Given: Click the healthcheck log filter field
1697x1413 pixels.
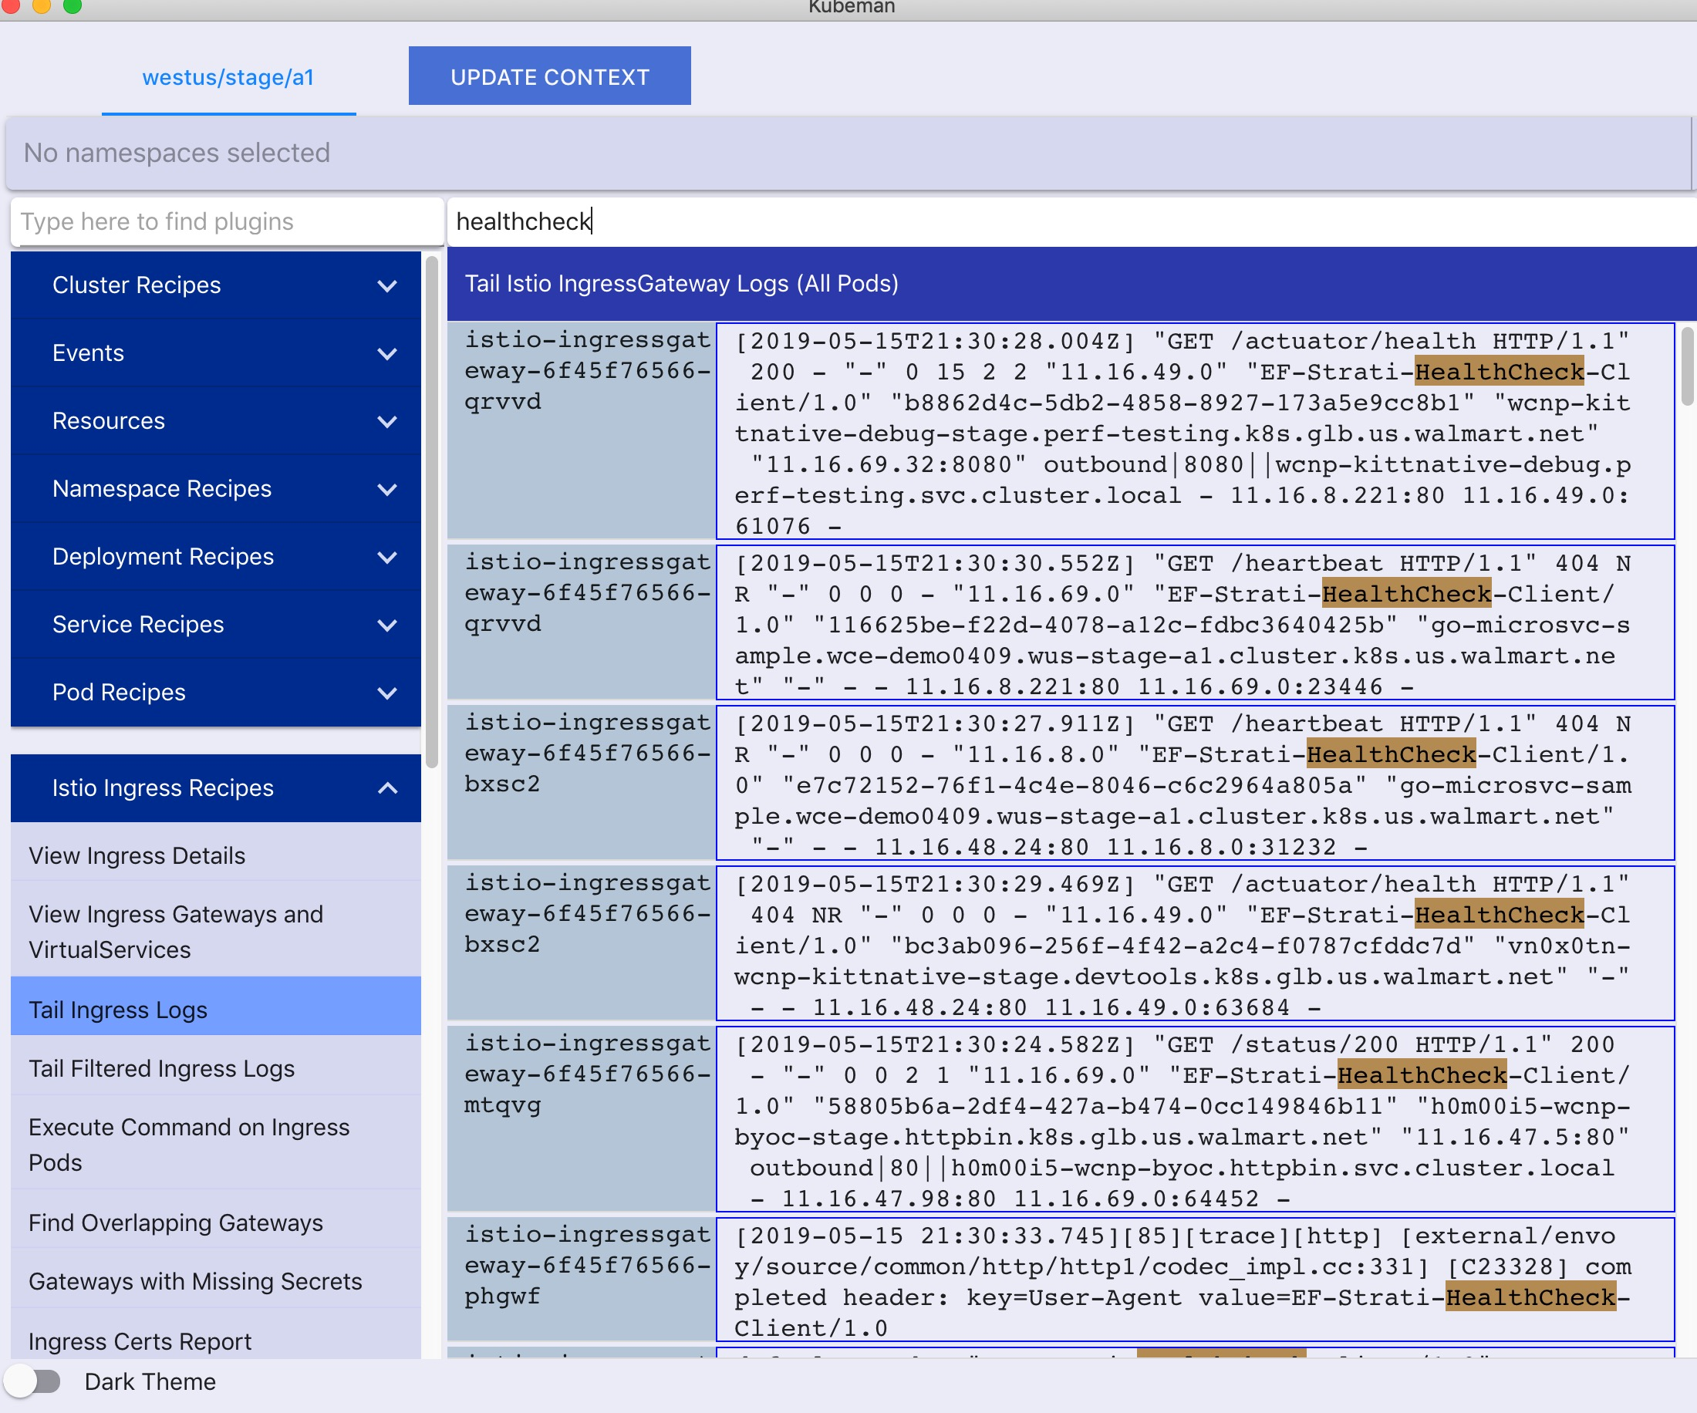Looking at the screenshot, I should click(x=1051, y=221).
